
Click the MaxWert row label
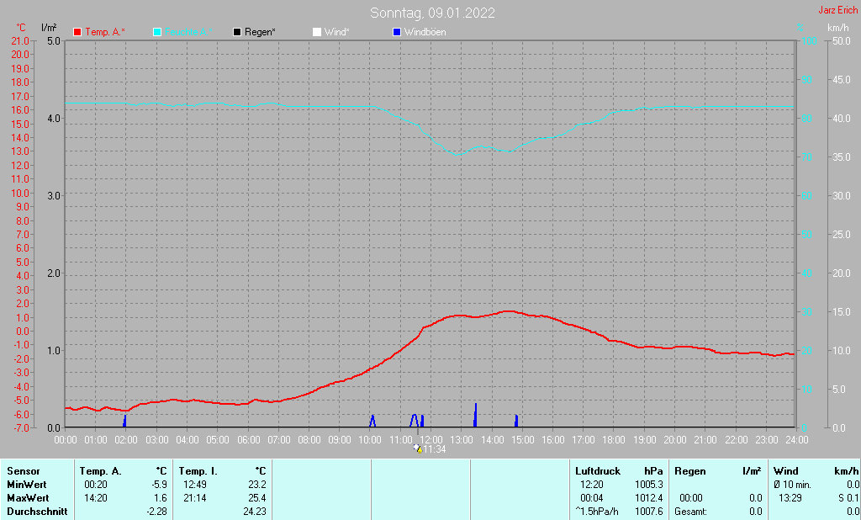click(28, 498)
